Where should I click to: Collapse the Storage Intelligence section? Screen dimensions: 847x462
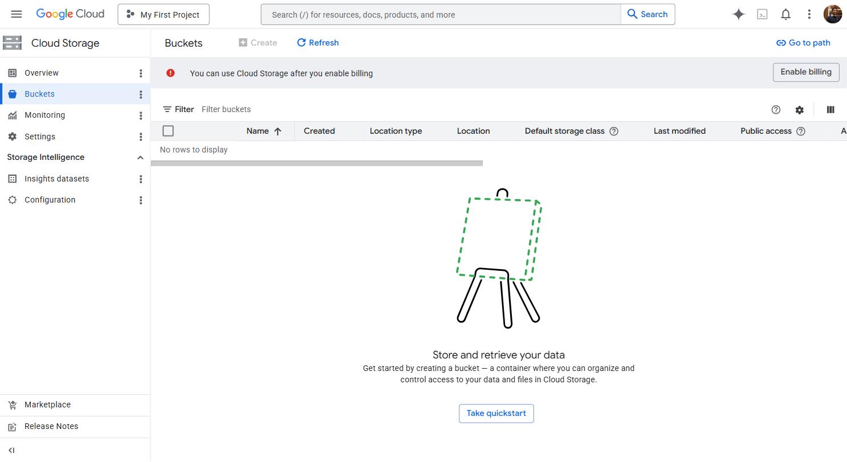[x=140, y=158]
